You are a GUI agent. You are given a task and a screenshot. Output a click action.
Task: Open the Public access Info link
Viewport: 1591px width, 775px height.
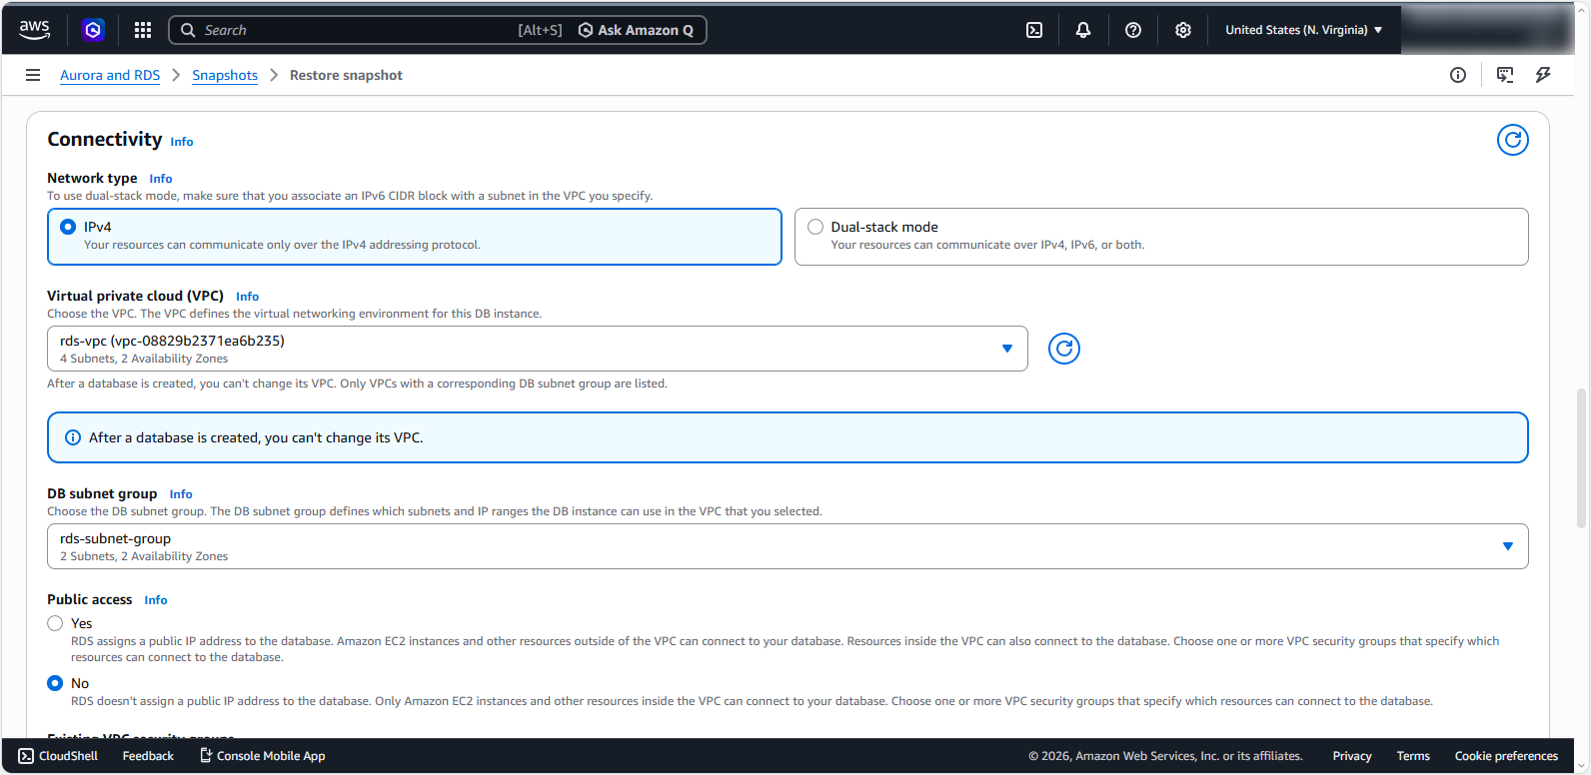click(156, 600)
